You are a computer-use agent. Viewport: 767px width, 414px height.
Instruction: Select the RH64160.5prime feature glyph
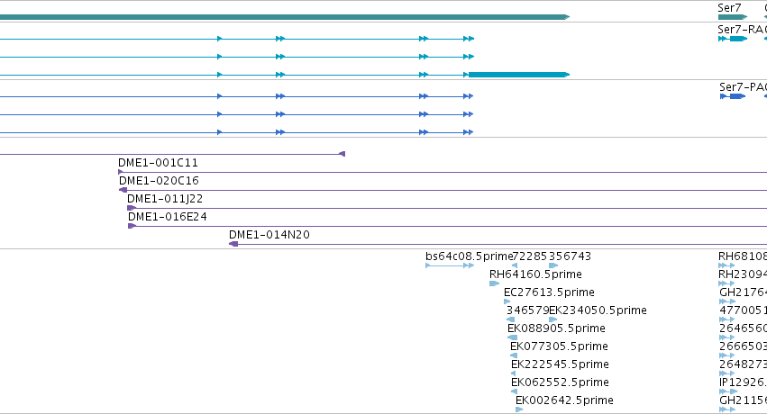494,283
